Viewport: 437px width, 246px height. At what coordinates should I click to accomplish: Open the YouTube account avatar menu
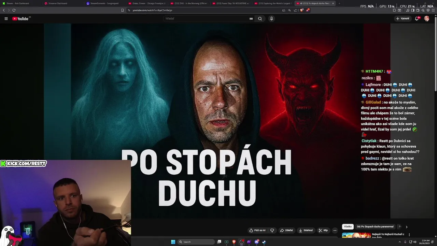pyautogui.click(x=426, y=18)
